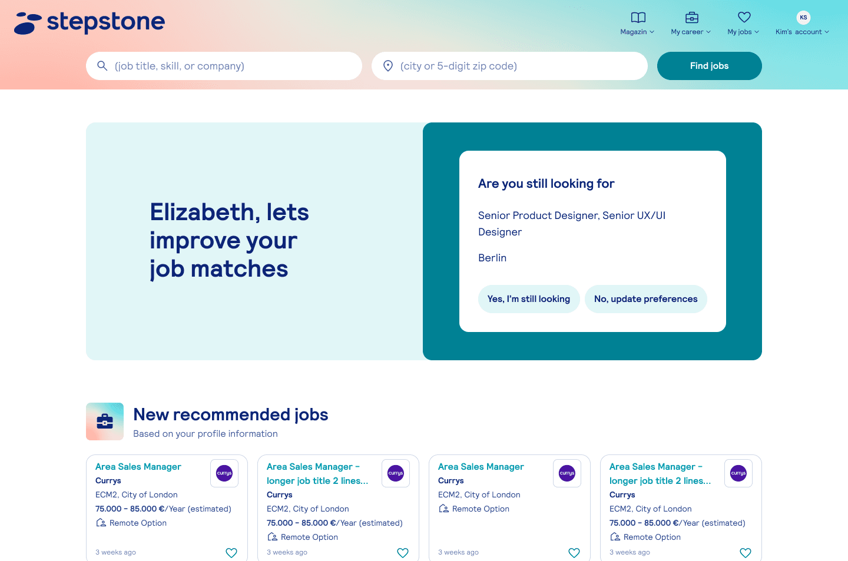Viewport: 848px width, 561px height.
Task: Click the briefcase icon beside New recommended jobs
Action: [x=104, y=421]
